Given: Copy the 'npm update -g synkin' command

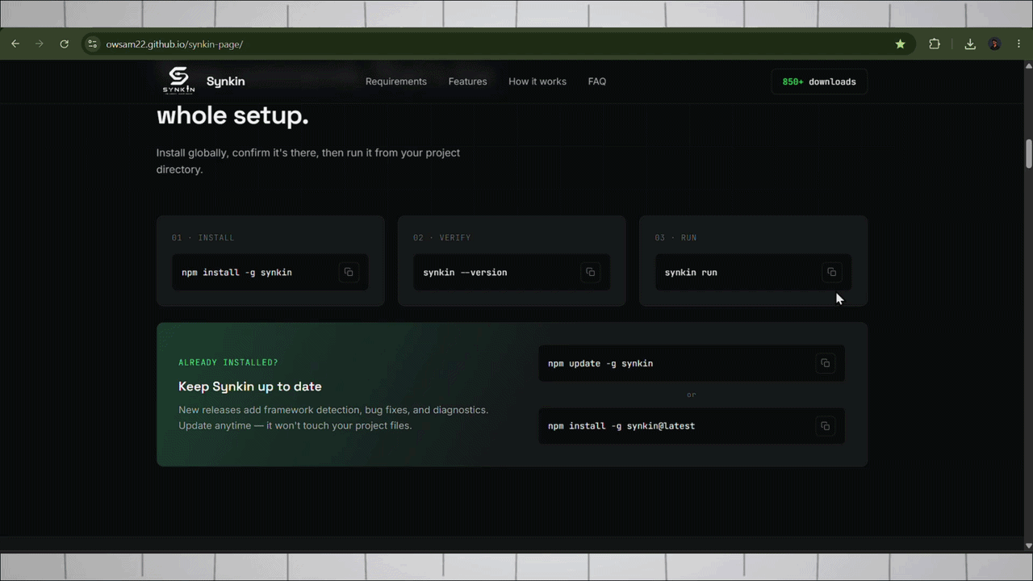Looking at the screenshot, I should [x=825, y=363].
